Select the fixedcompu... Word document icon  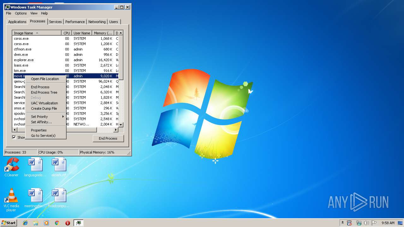pos(58,198)
